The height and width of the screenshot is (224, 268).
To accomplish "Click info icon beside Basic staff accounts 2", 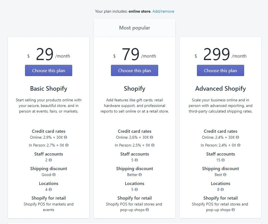I will [x=50, y=160].
